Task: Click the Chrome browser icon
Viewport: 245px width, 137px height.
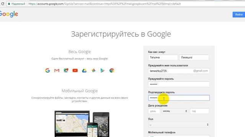Action: [x=112, y=70]
